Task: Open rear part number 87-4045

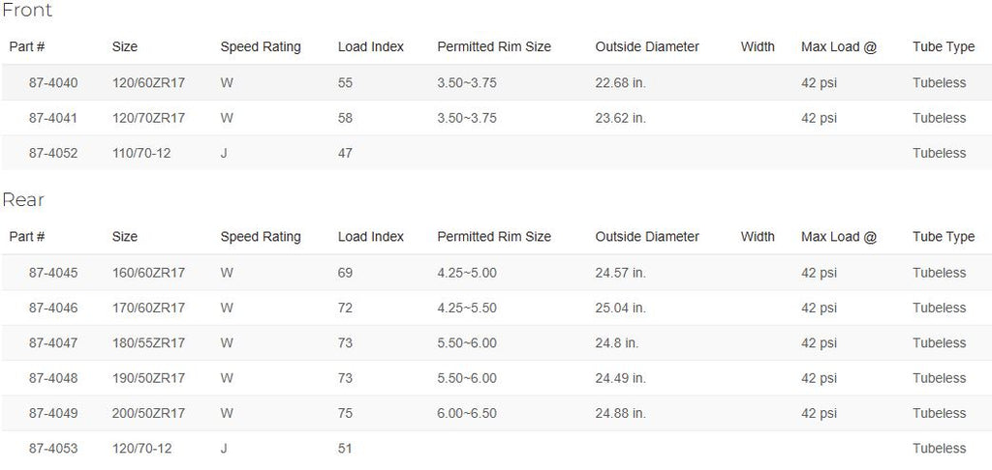Action: (x=53, y=273)
